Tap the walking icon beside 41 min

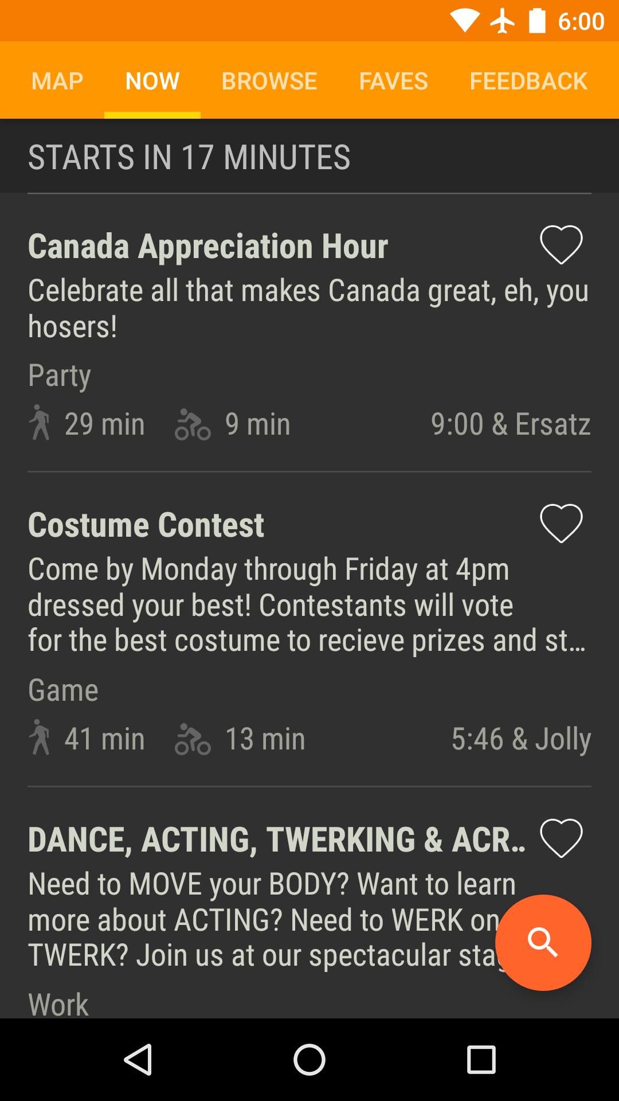point(40,738)
